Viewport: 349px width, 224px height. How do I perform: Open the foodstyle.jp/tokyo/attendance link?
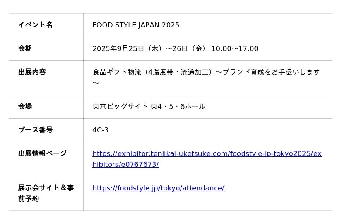[x=158, y=188]
